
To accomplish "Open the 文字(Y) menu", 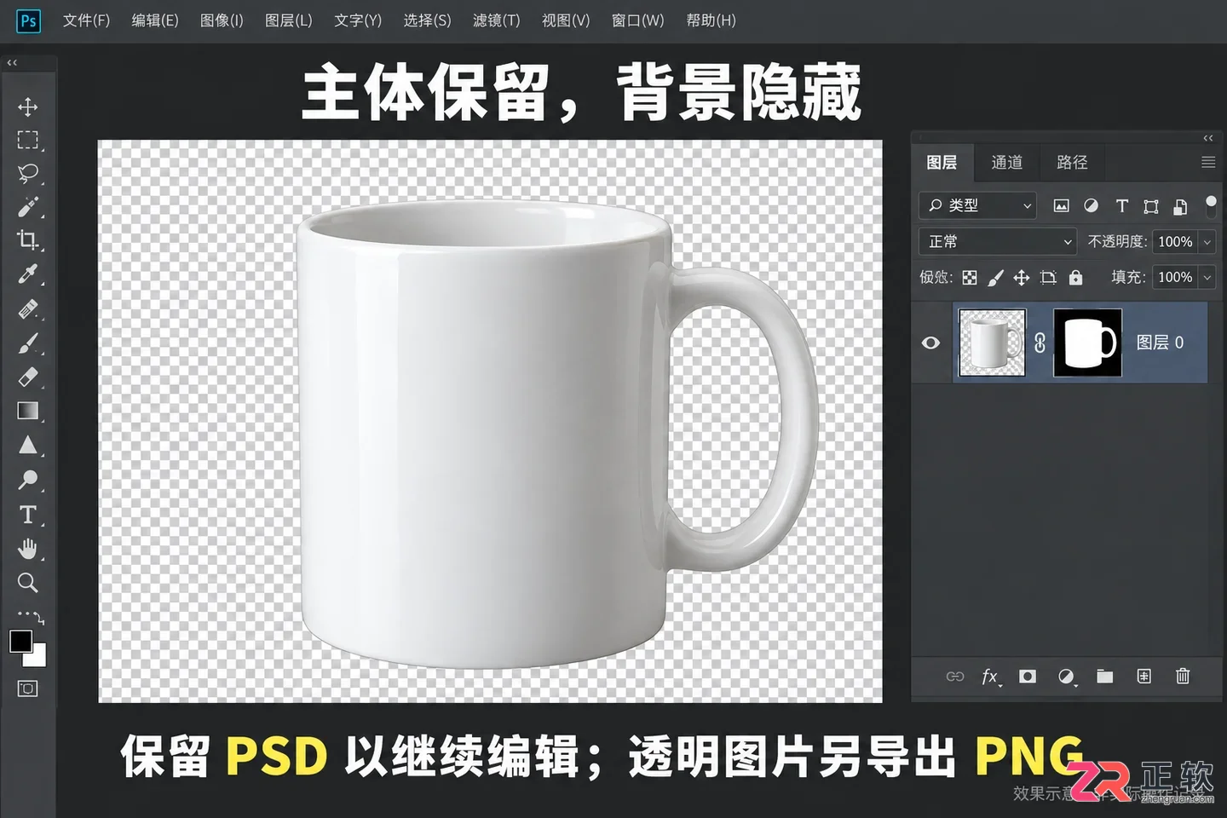I will coord(358,20).
